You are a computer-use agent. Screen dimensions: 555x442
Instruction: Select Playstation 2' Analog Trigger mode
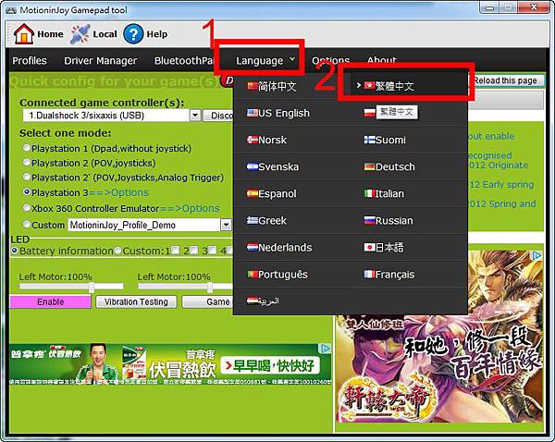tap(27, 177)
